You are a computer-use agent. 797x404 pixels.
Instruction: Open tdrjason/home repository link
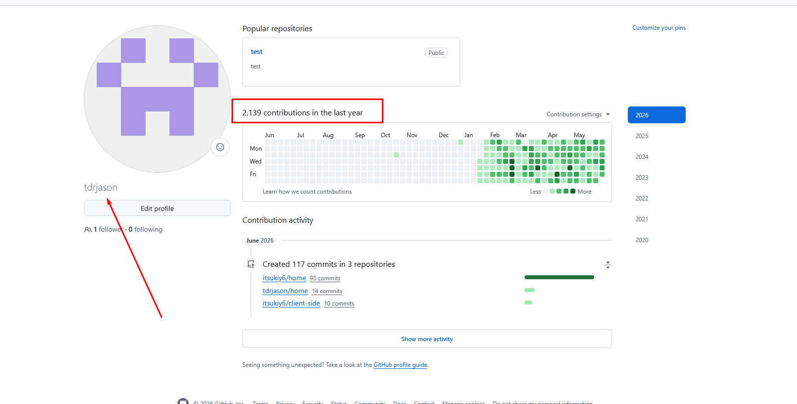(x=285, y=291)
